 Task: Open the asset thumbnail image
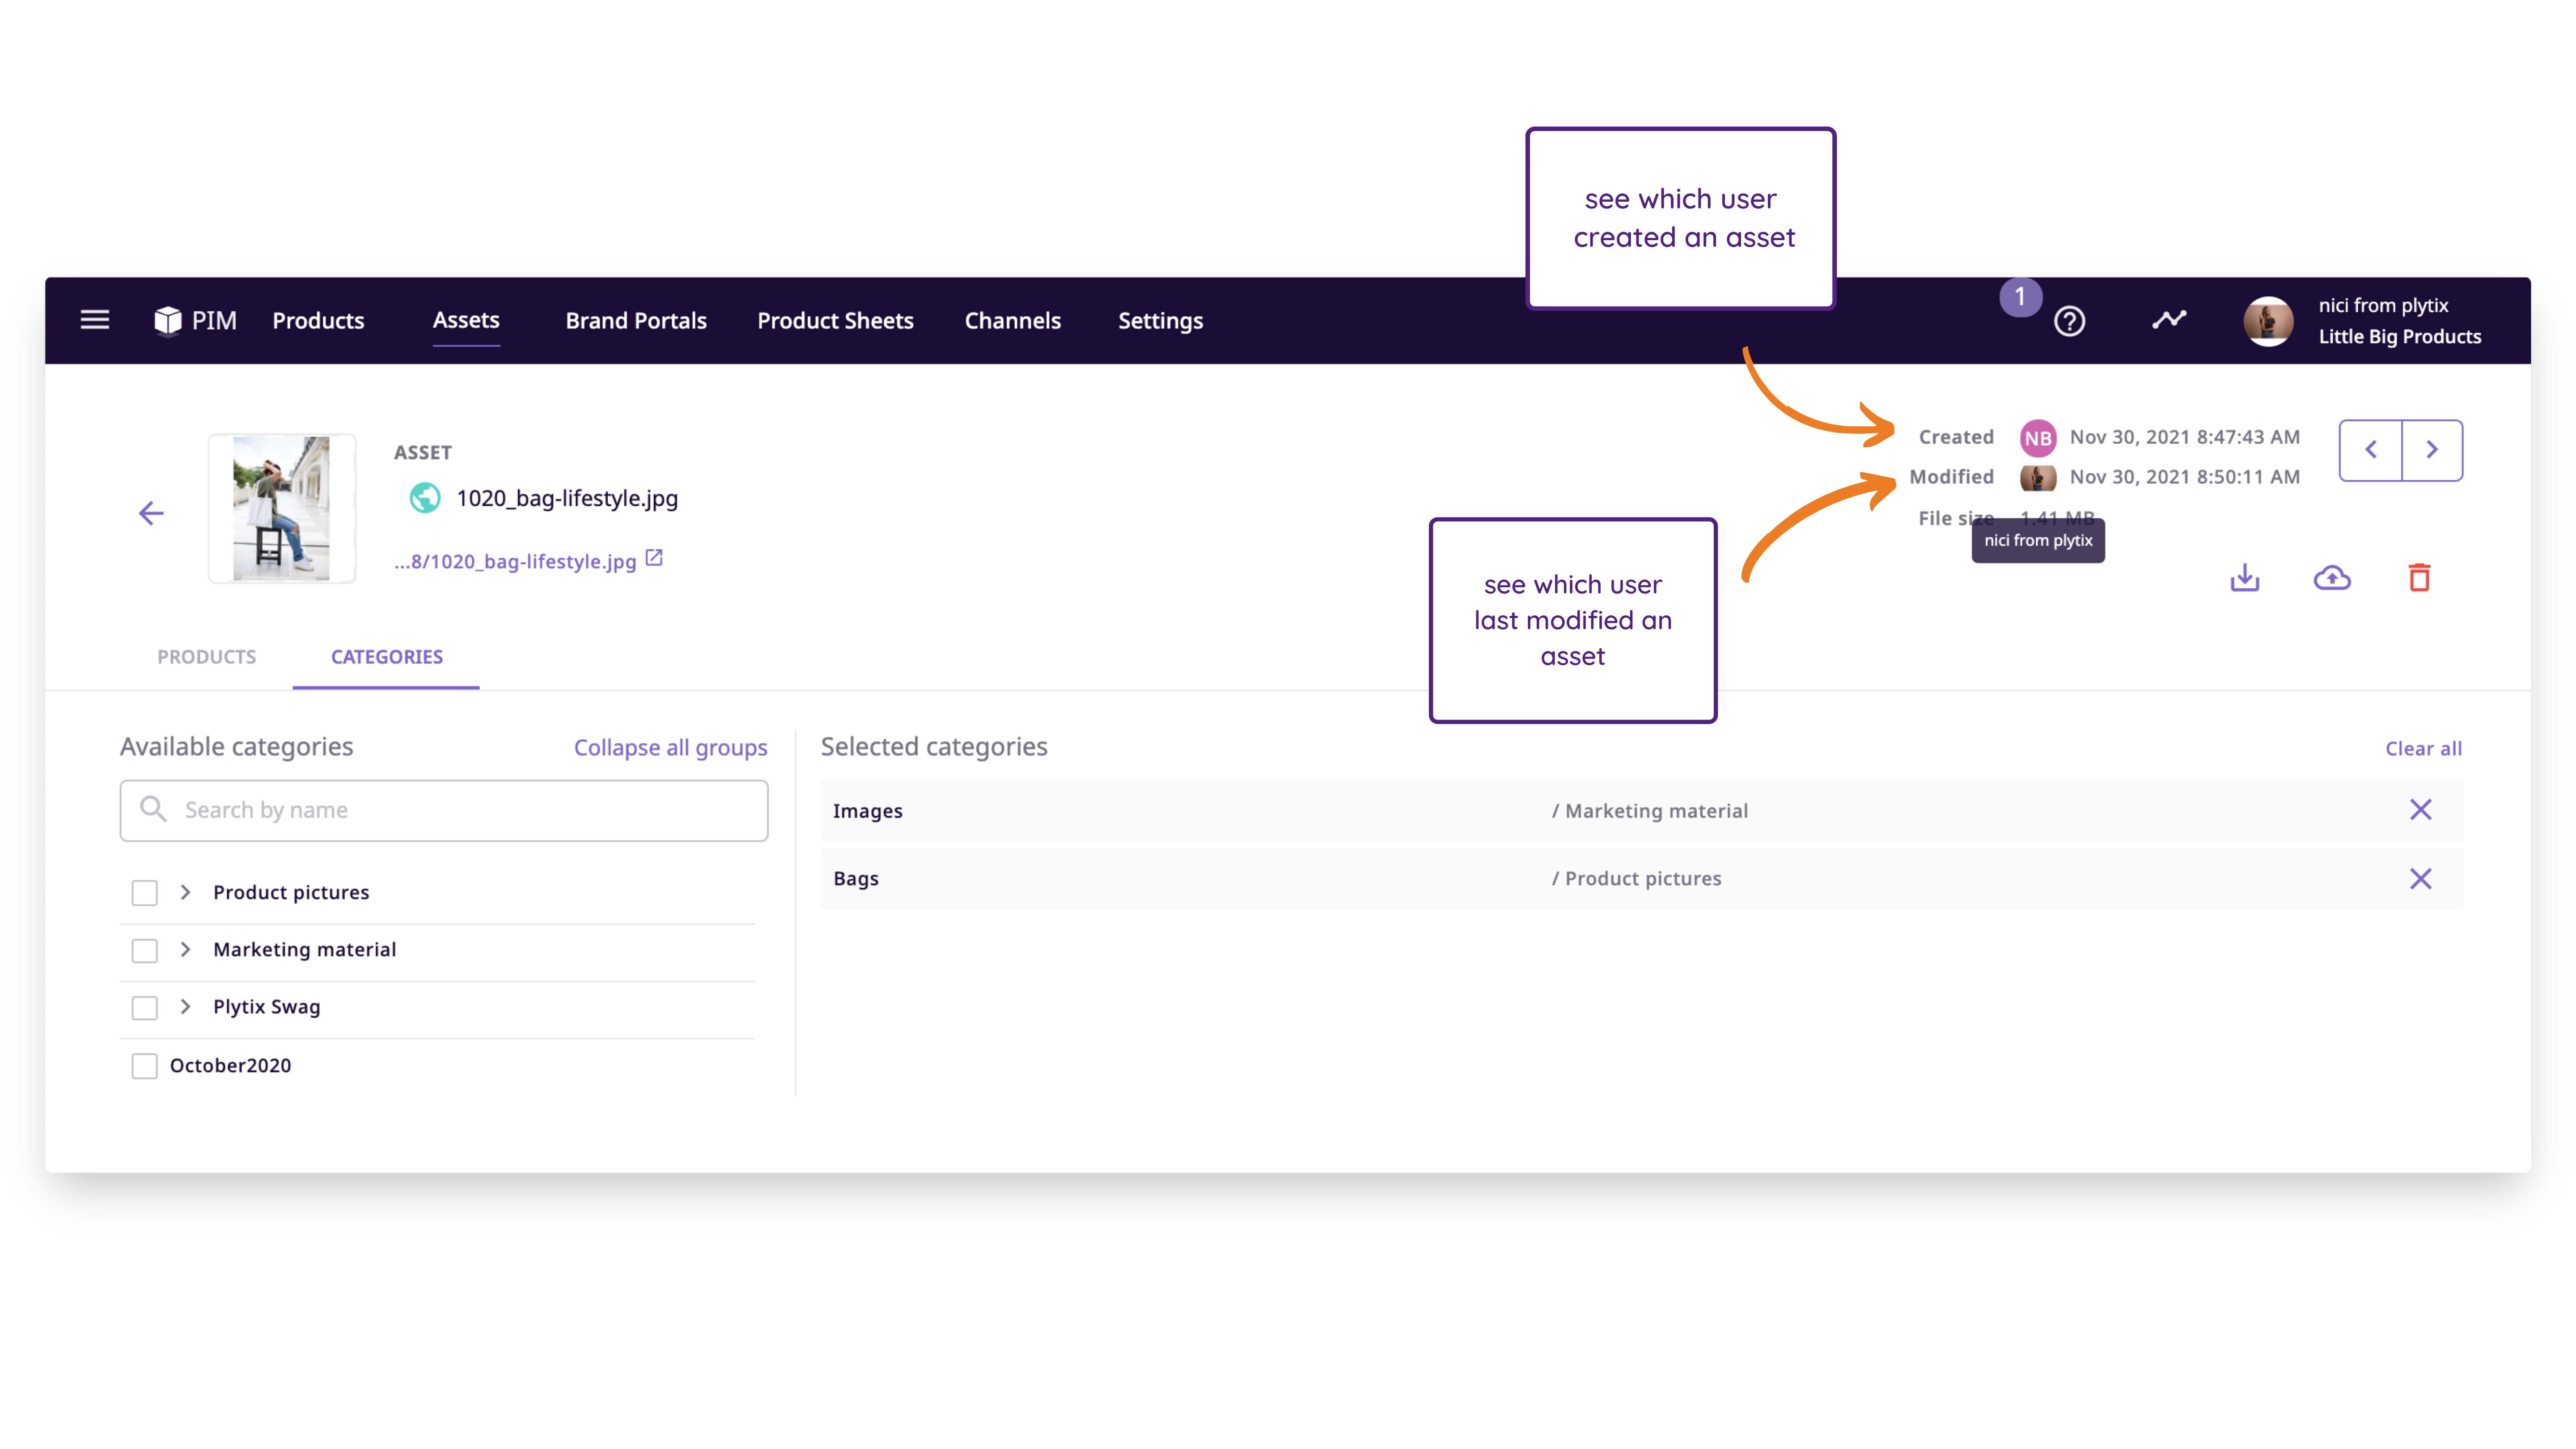pos(282,508)
